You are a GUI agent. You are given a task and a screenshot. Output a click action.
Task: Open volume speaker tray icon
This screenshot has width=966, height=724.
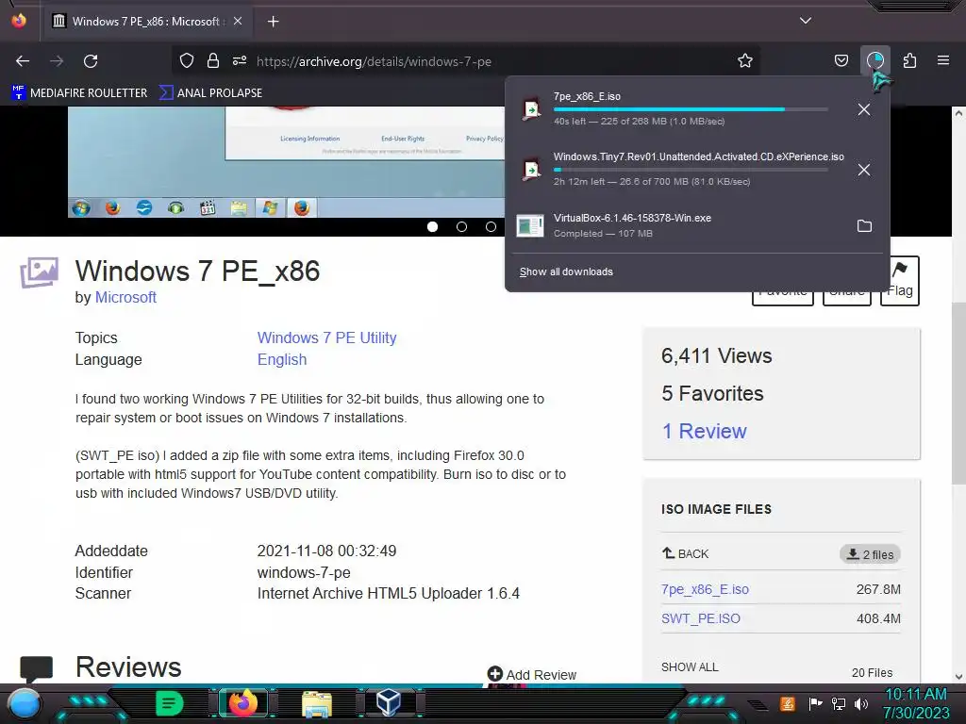click(x=861, y=703)
